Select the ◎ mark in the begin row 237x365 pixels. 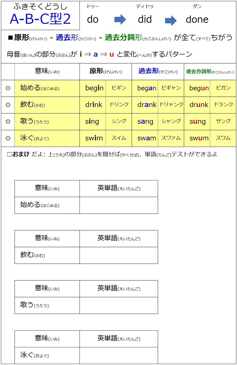click(x=8, y=88)
